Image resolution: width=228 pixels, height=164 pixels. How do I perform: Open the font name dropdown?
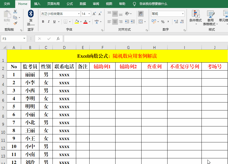click(79, 14)
